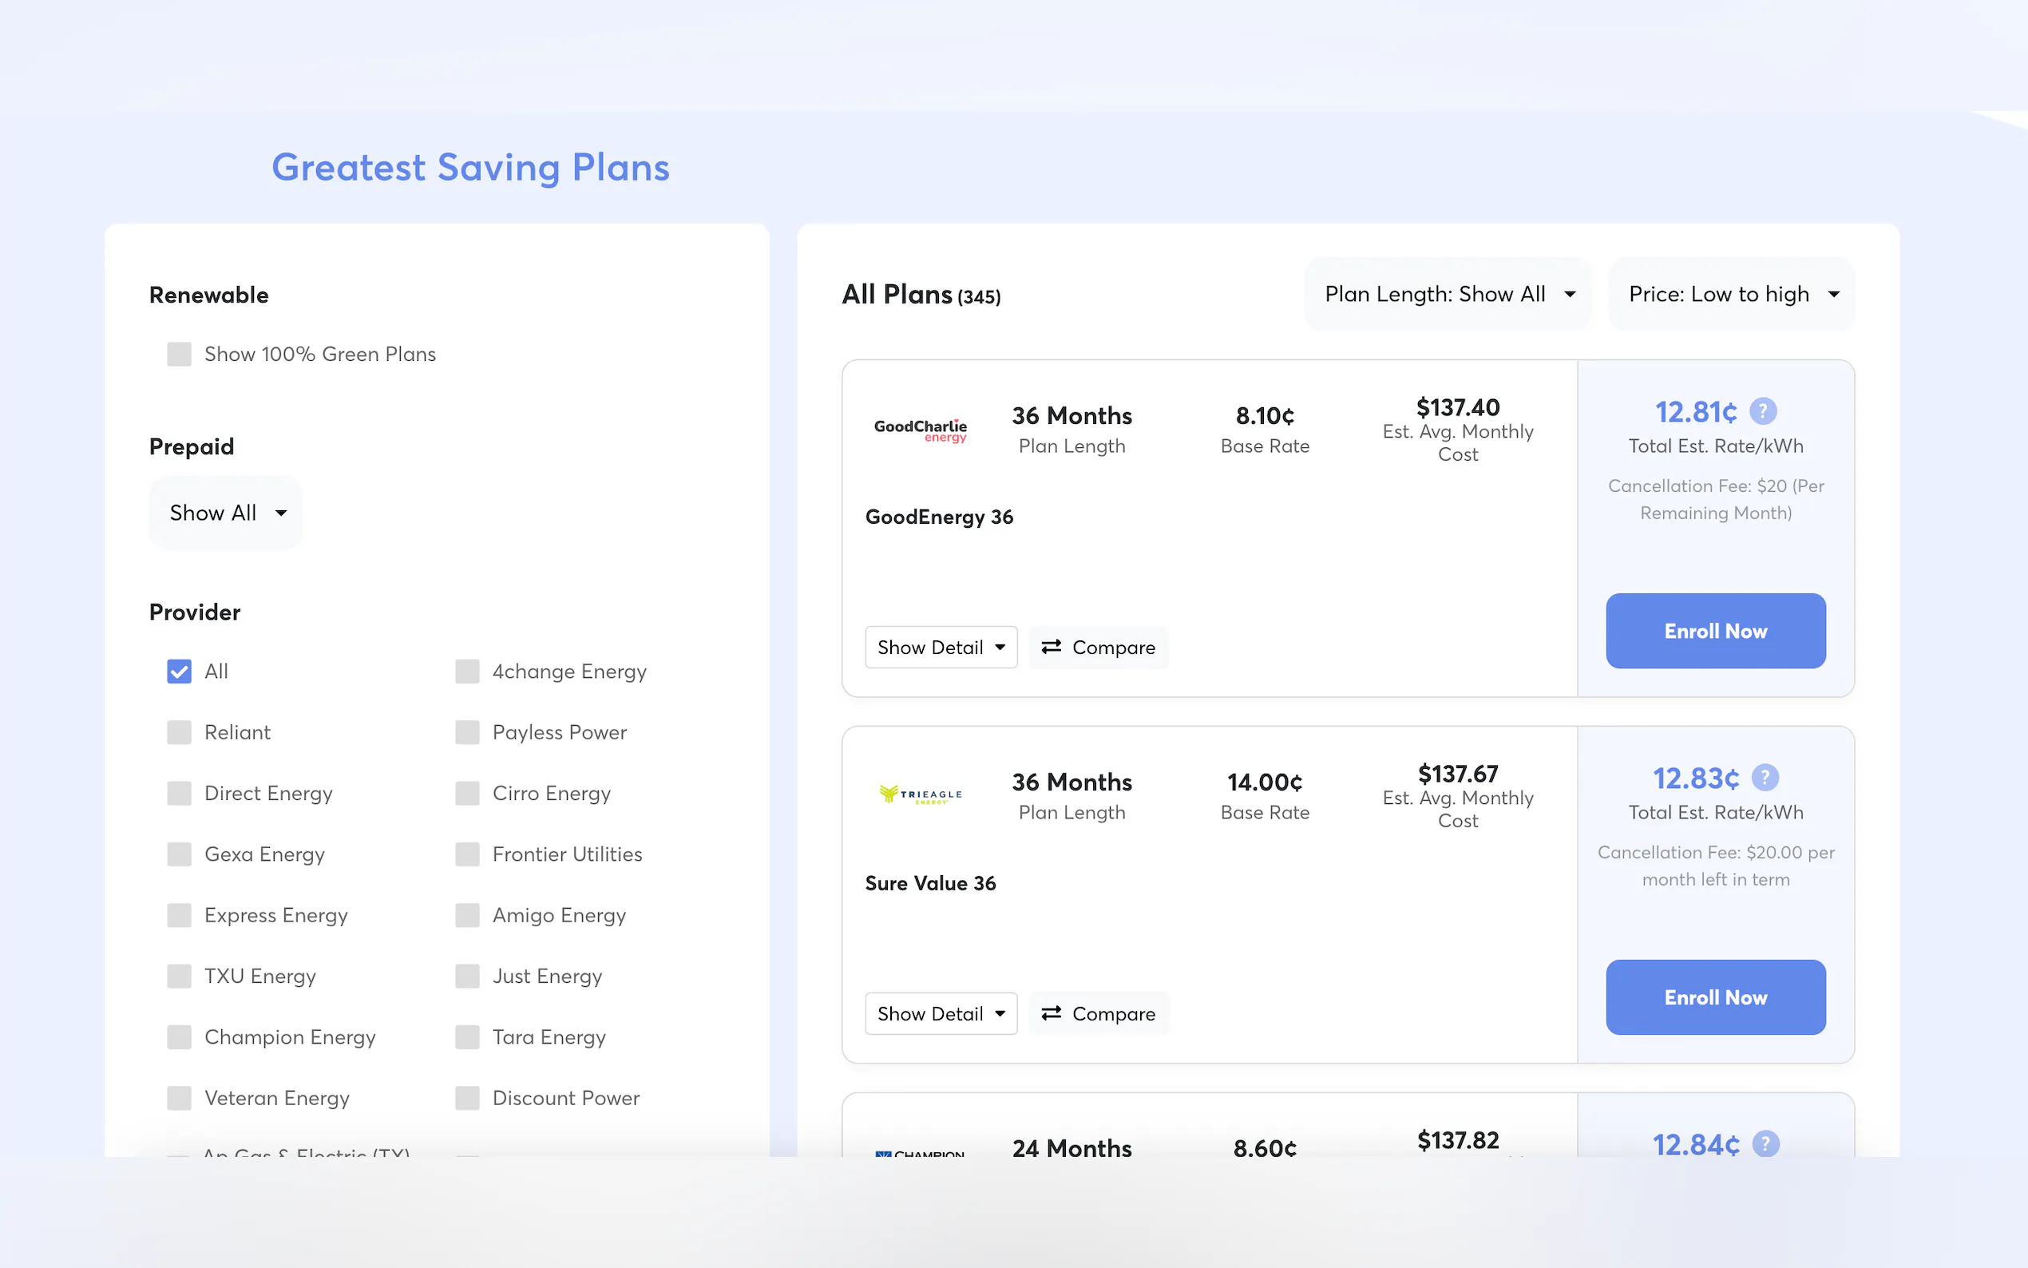Uncheck the All providers checkbox

pos(180,671)
